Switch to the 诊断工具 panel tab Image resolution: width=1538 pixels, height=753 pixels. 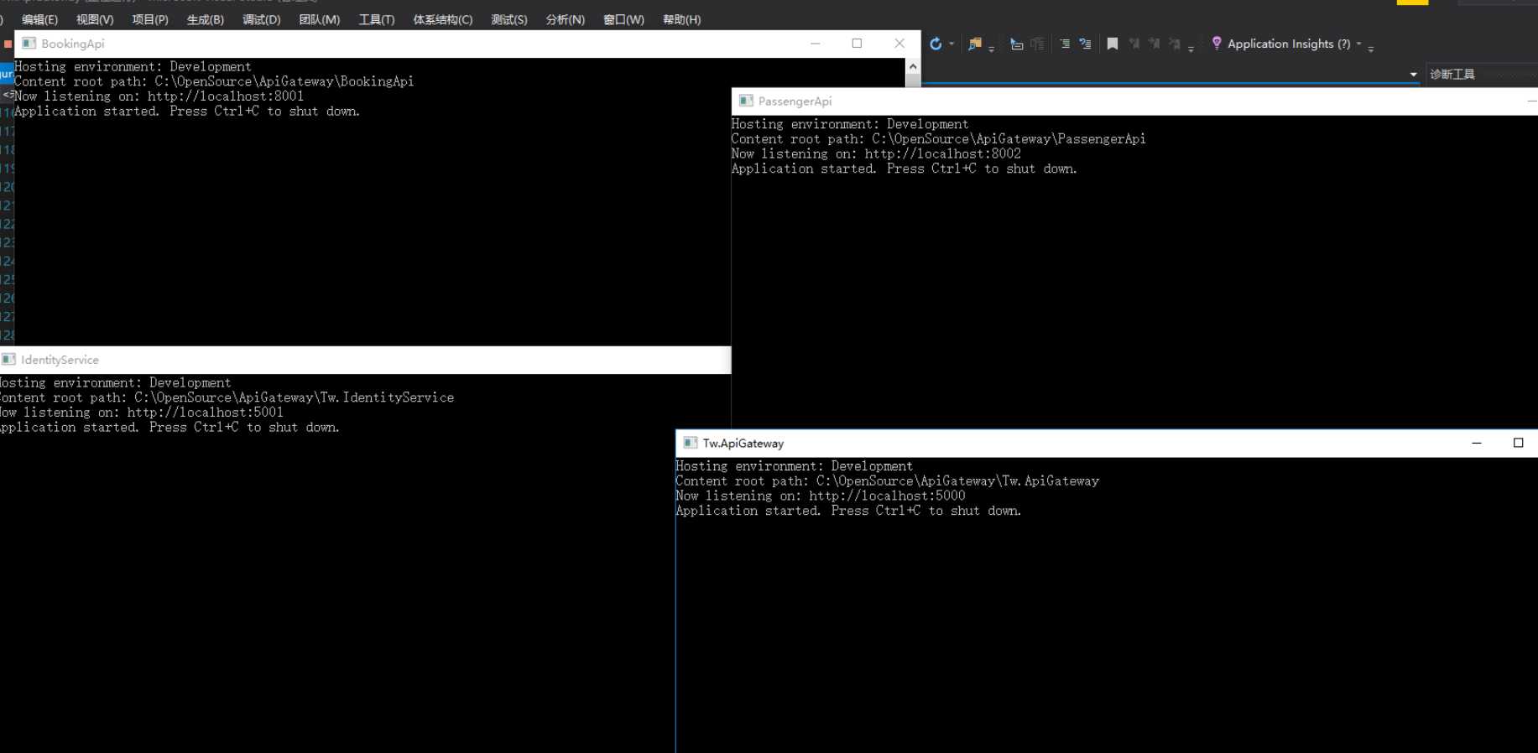pyautogui.click(x=1452, y=75)
